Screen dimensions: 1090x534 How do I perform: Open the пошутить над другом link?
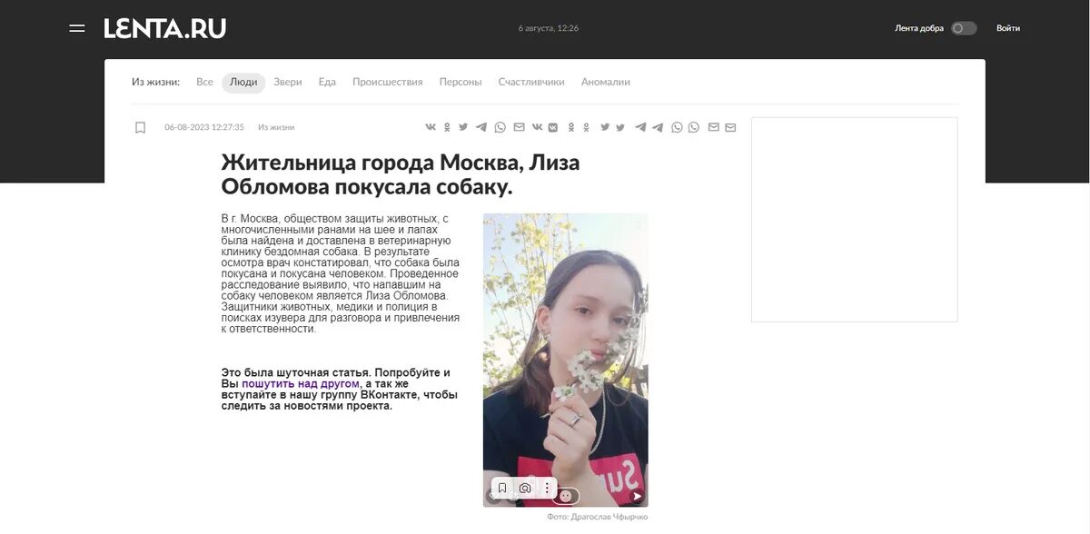coord(301,382)
